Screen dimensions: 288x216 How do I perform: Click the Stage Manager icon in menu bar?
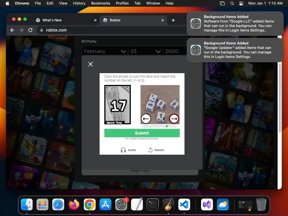[222, 3]
